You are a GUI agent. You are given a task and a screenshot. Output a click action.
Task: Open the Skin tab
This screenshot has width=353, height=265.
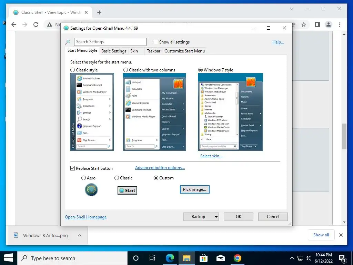point(134,51)
